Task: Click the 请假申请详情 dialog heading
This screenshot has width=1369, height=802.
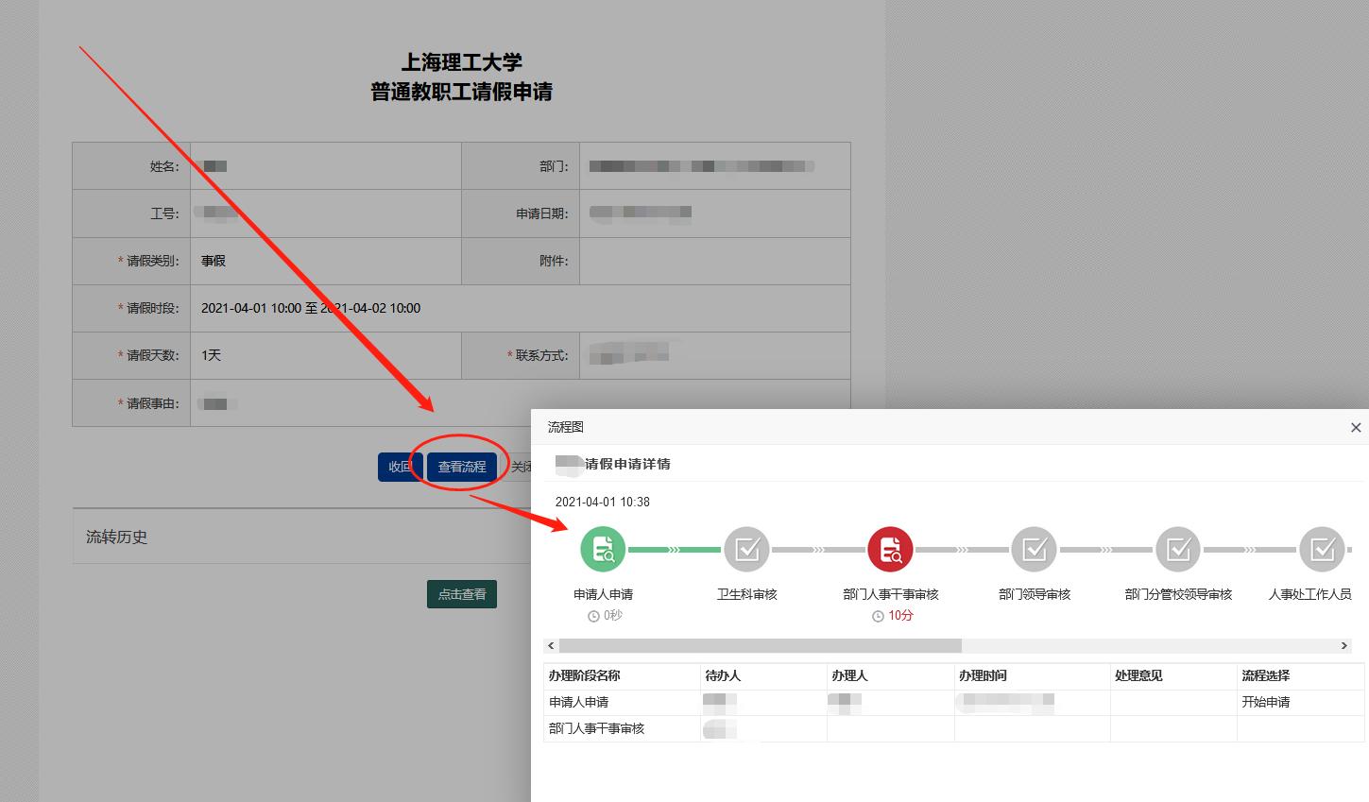Action: click(628, 464)
